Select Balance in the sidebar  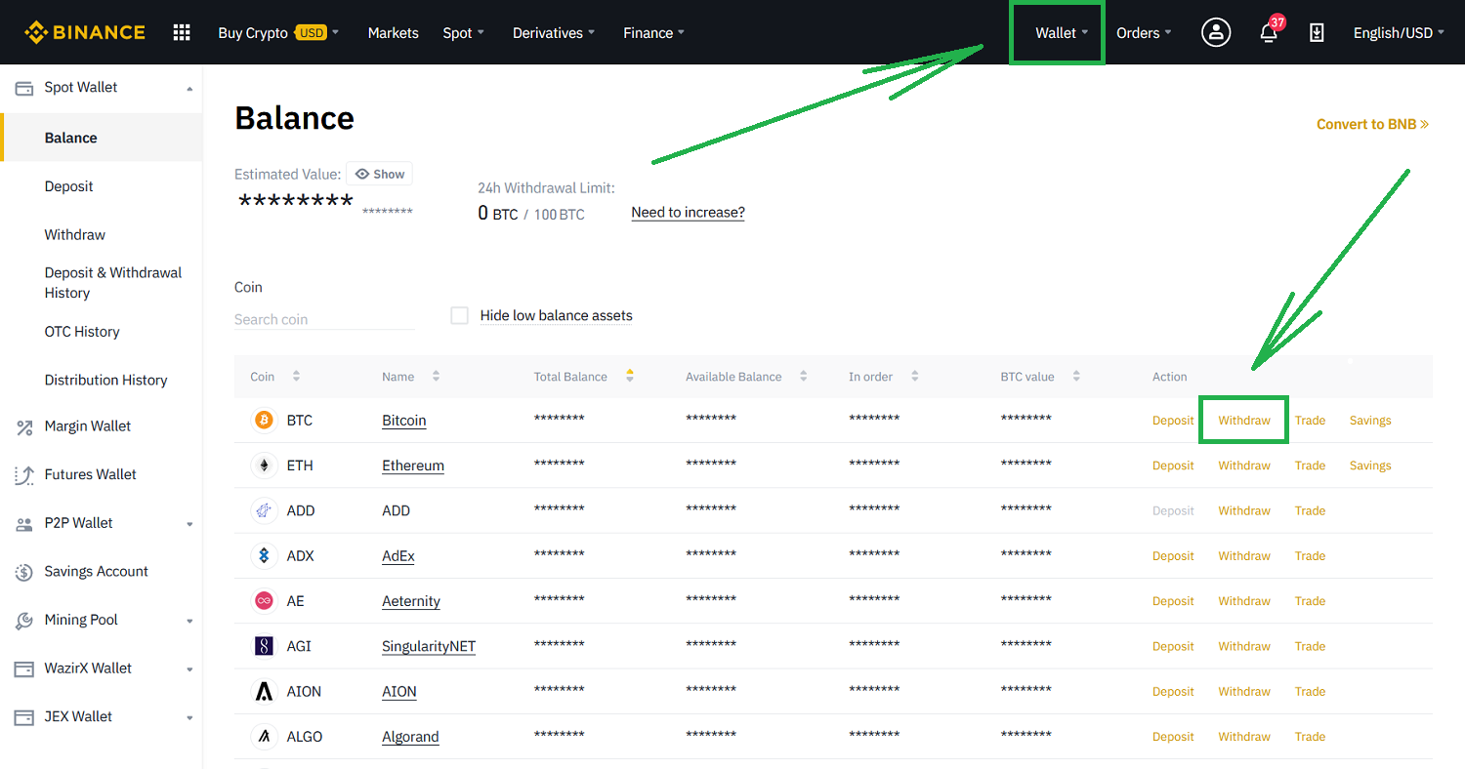tap(102, 138)
